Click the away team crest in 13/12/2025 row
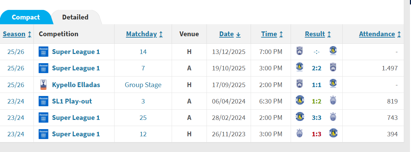This screenshot has height=152, width=411. pyautogui.click(x=333, y=52)
